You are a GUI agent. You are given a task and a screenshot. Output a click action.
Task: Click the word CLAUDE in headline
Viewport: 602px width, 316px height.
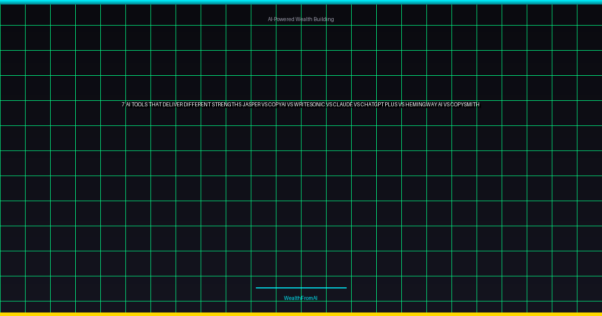point(343,105)
